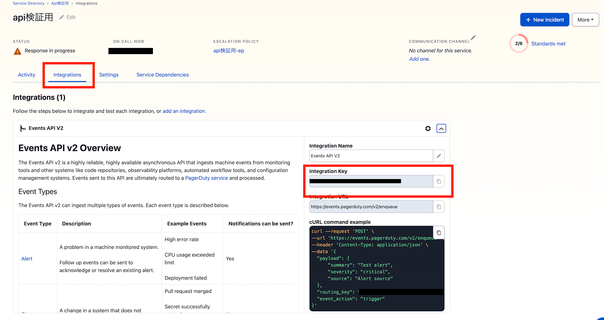
Task: Collapse the Events API V2 panel
Action: pos(441,128)
